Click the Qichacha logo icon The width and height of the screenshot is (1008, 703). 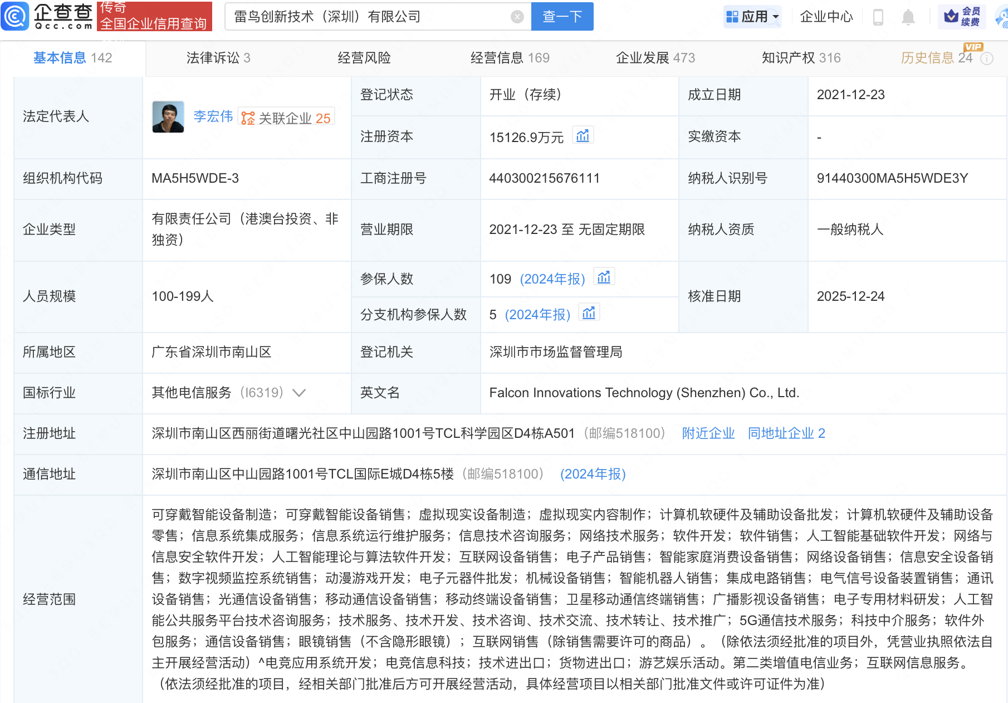(15, 16)
